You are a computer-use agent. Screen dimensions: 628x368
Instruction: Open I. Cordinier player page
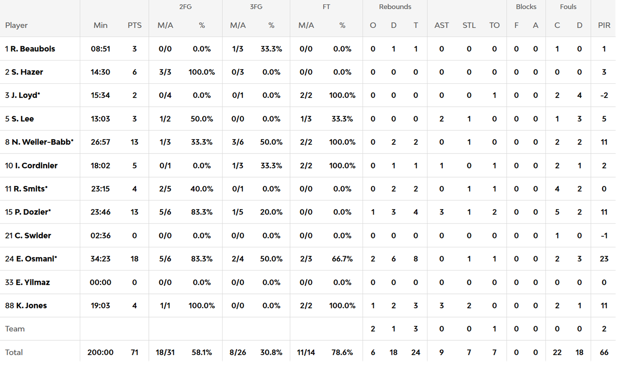tap(36, 165)
